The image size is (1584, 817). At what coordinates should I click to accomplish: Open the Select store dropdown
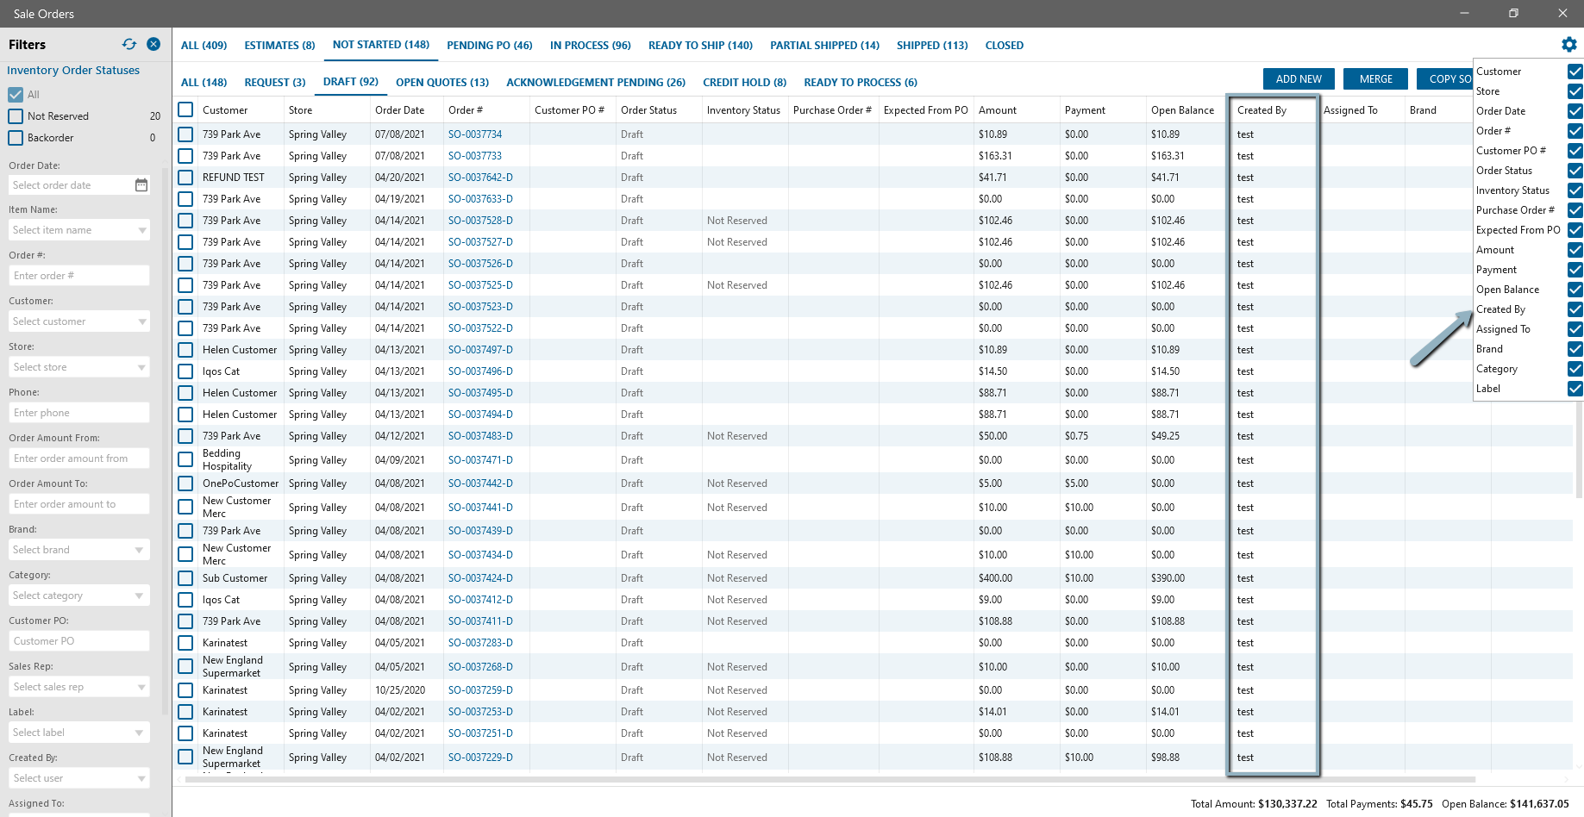[x=79, y=367]
